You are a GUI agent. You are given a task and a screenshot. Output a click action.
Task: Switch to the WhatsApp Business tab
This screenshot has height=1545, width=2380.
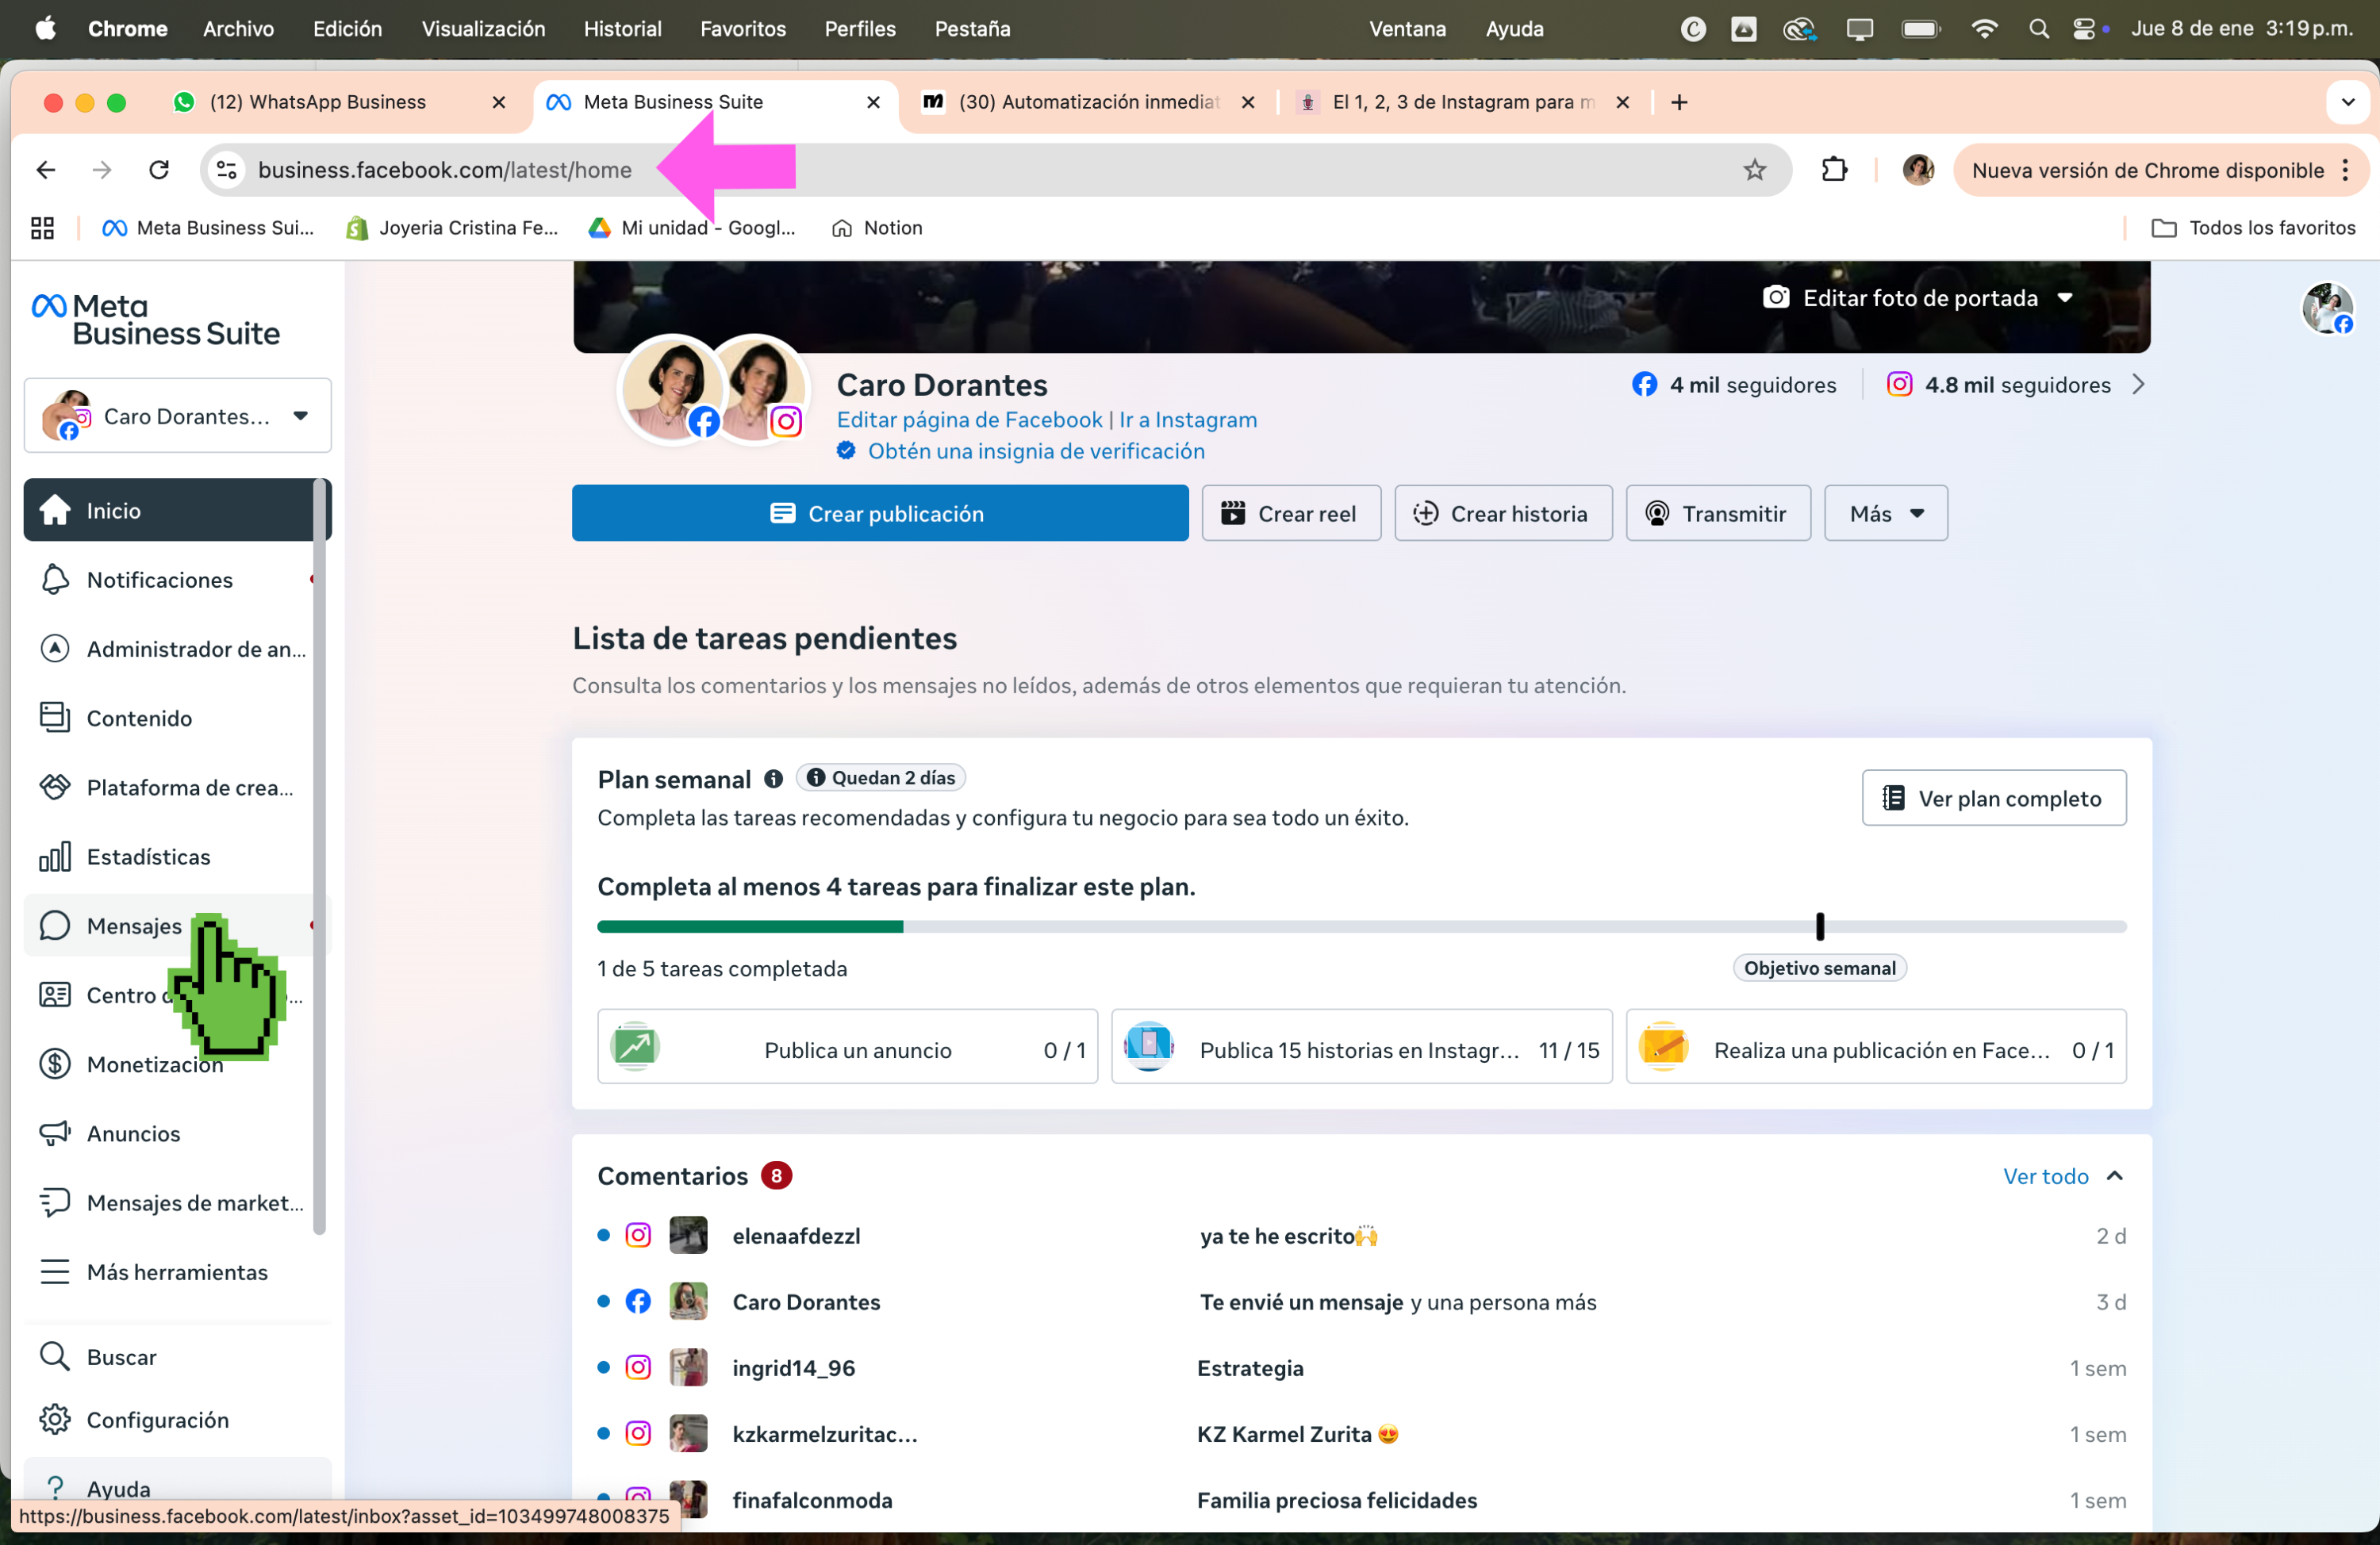[x=340, y=102]
